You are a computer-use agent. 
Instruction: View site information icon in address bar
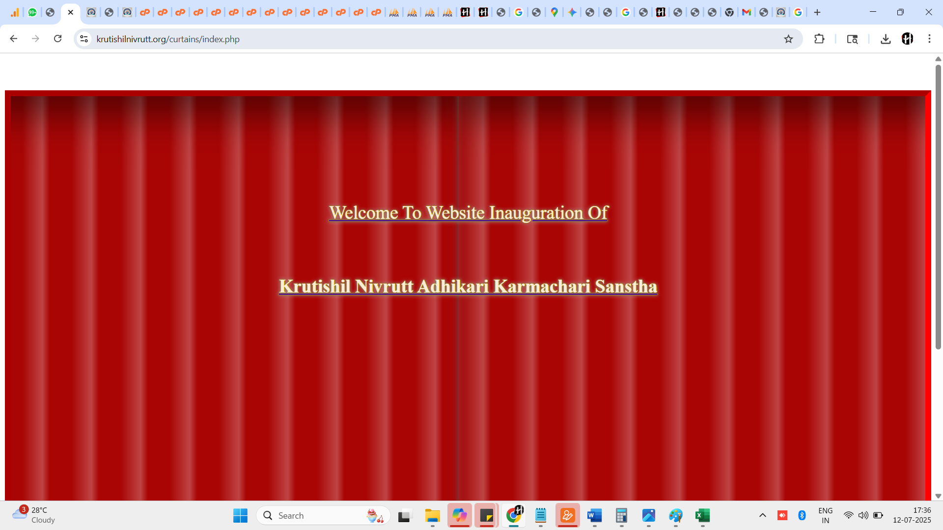[x=84, y=39]
